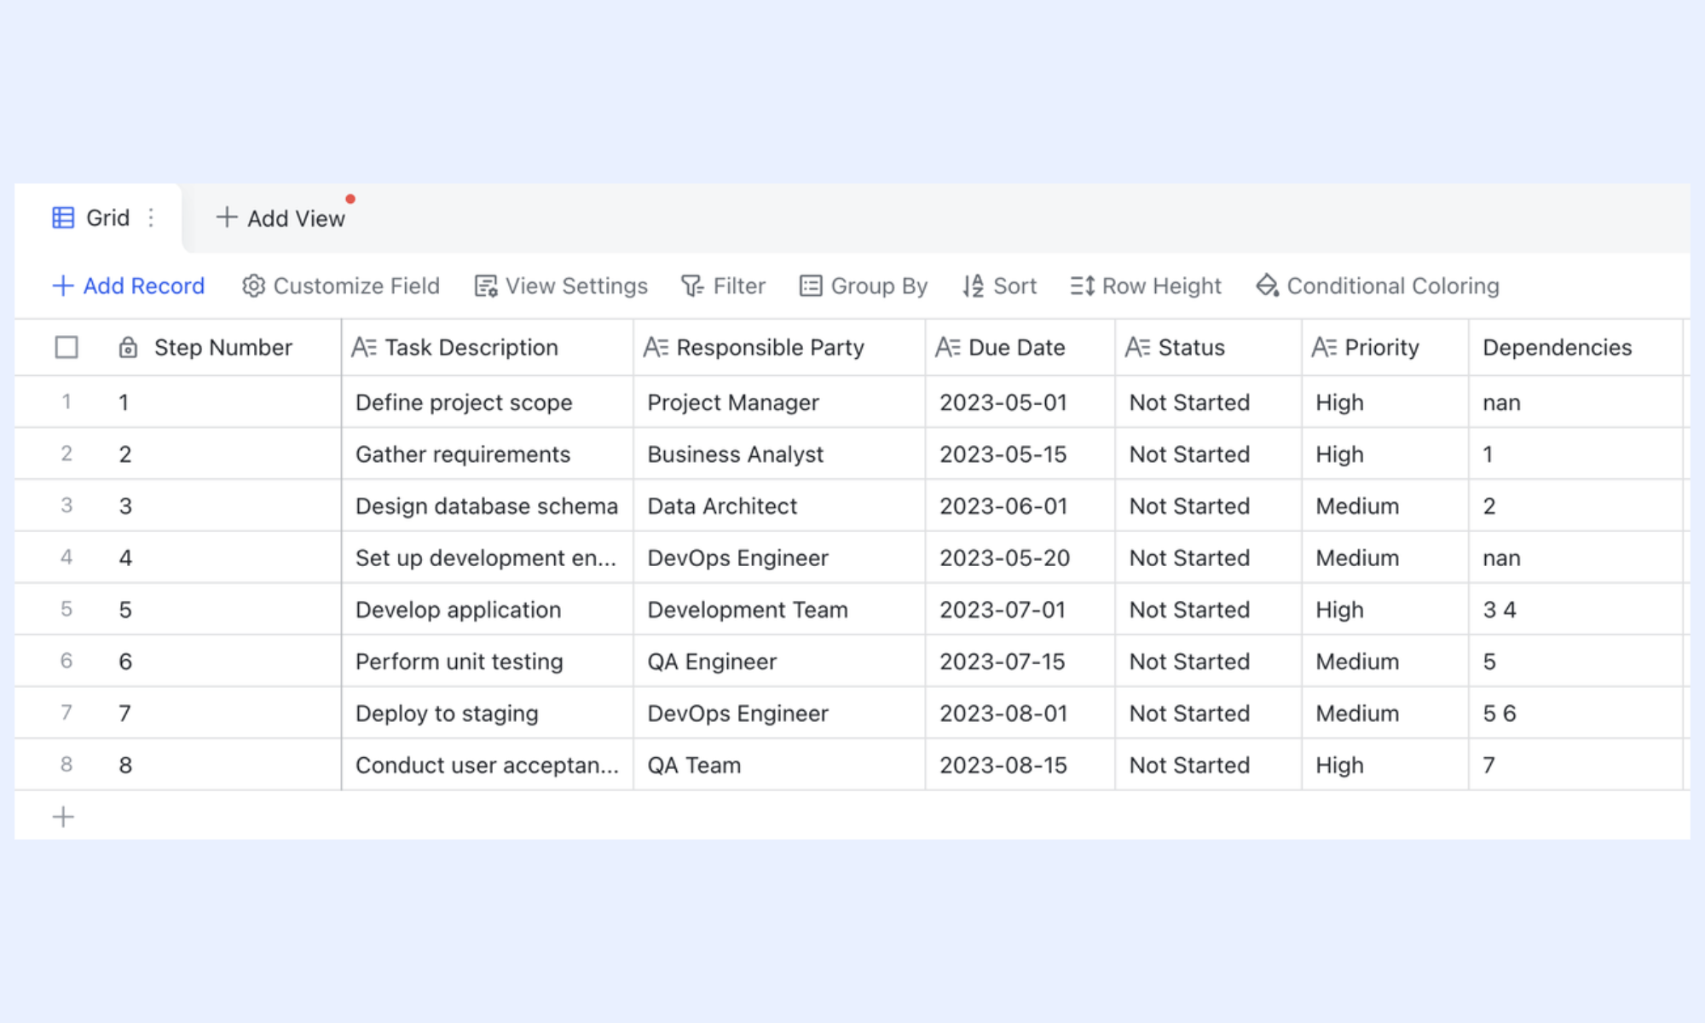Click the Conditional Coloring paint bucket icon
The width and height of the screenshot is (1705, 1023).
click(x=1267, y=286)
